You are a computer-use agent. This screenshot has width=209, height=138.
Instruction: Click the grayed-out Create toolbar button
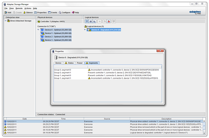tap(17, 12)
